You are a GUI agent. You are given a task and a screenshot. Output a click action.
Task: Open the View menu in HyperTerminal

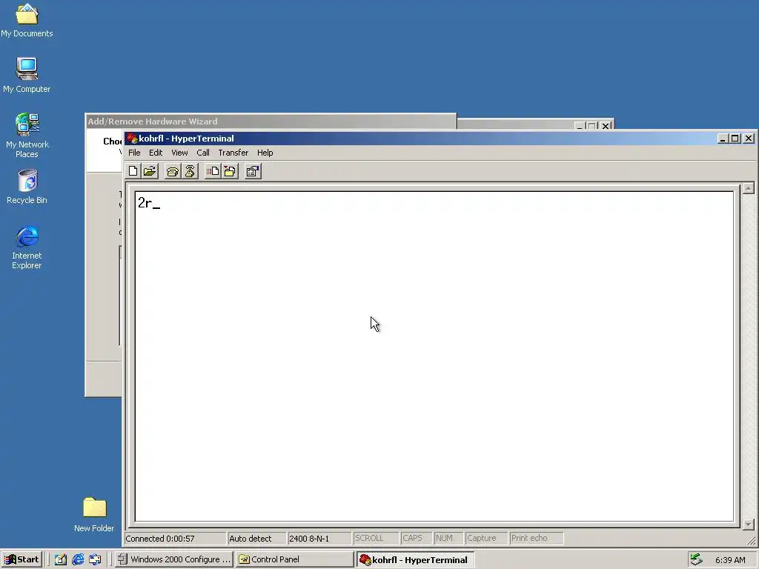tap(179, 153)
